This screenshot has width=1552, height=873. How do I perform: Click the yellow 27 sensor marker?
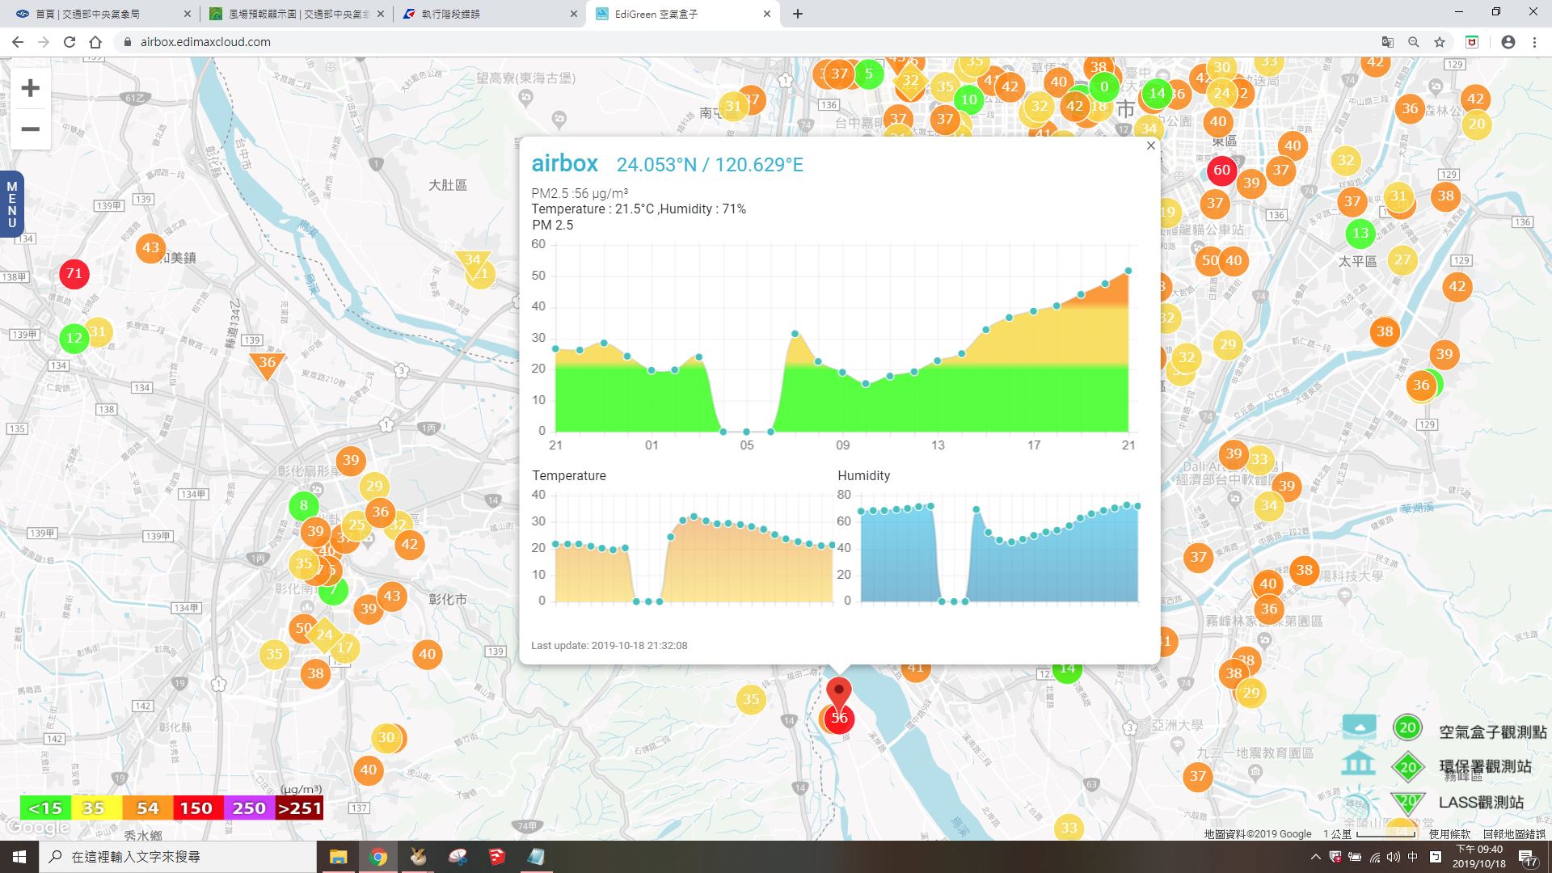pos(1402,260)
